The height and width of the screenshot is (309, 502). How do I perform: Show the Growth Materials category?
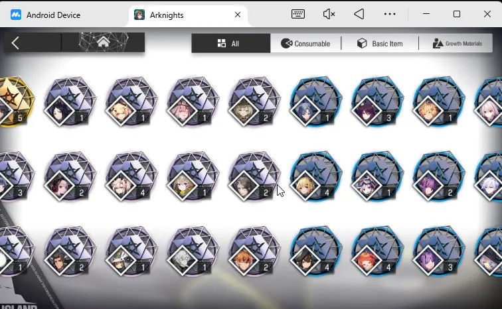[456, 43]
